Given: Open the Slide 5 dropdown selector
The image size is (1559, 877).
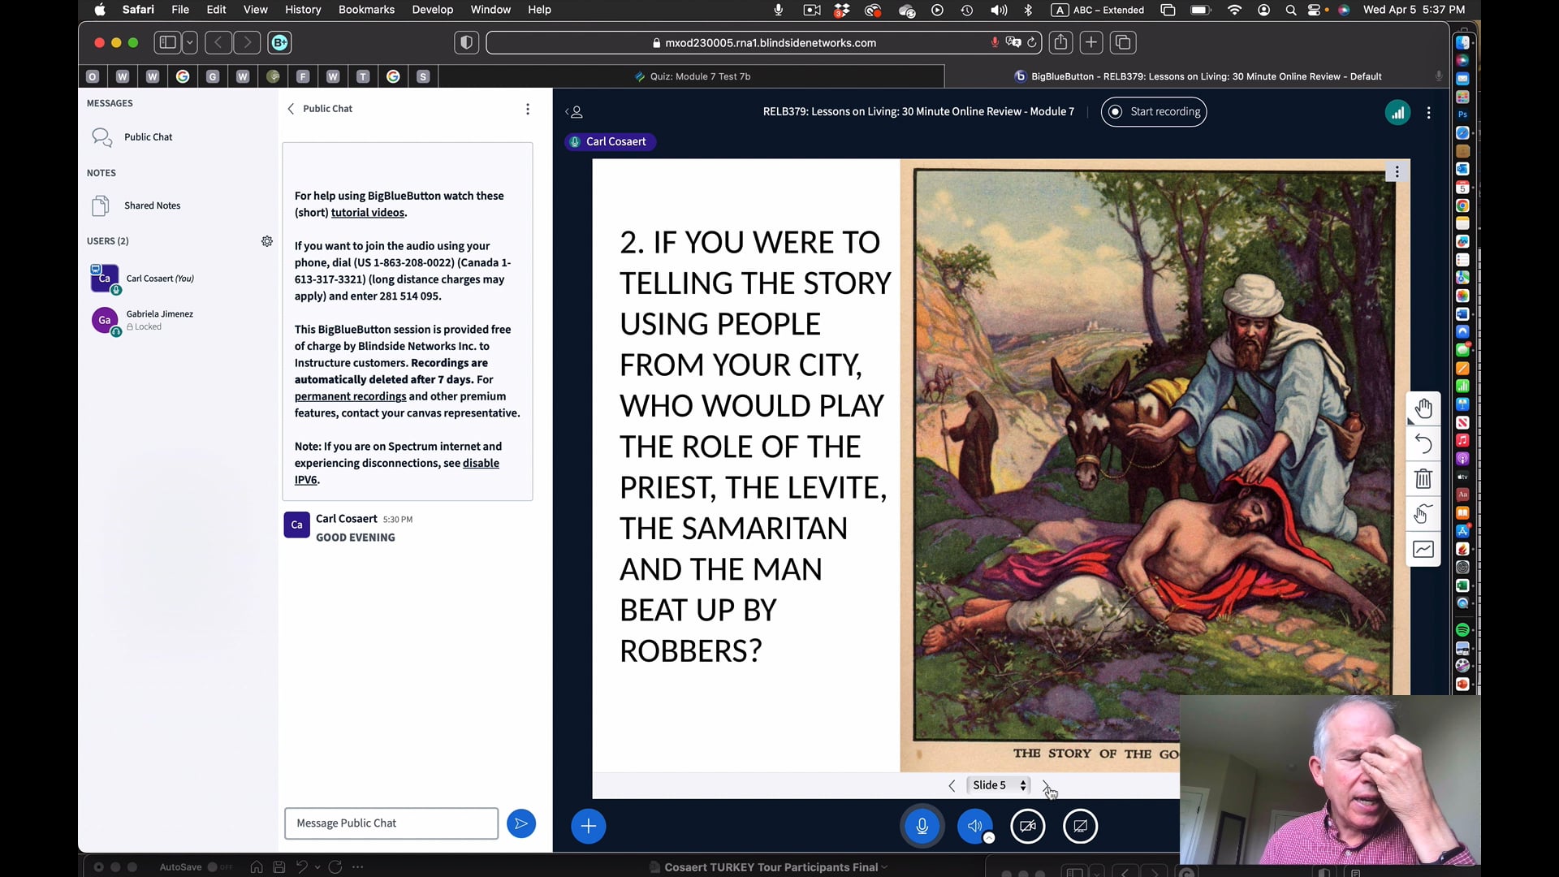Looking at the screenshot, I should 999,785.
